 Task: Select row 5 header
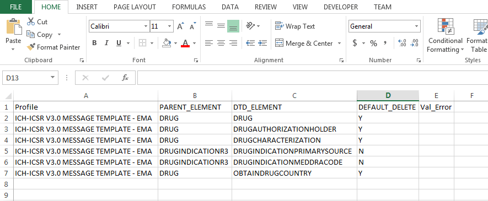click(7, 151)
